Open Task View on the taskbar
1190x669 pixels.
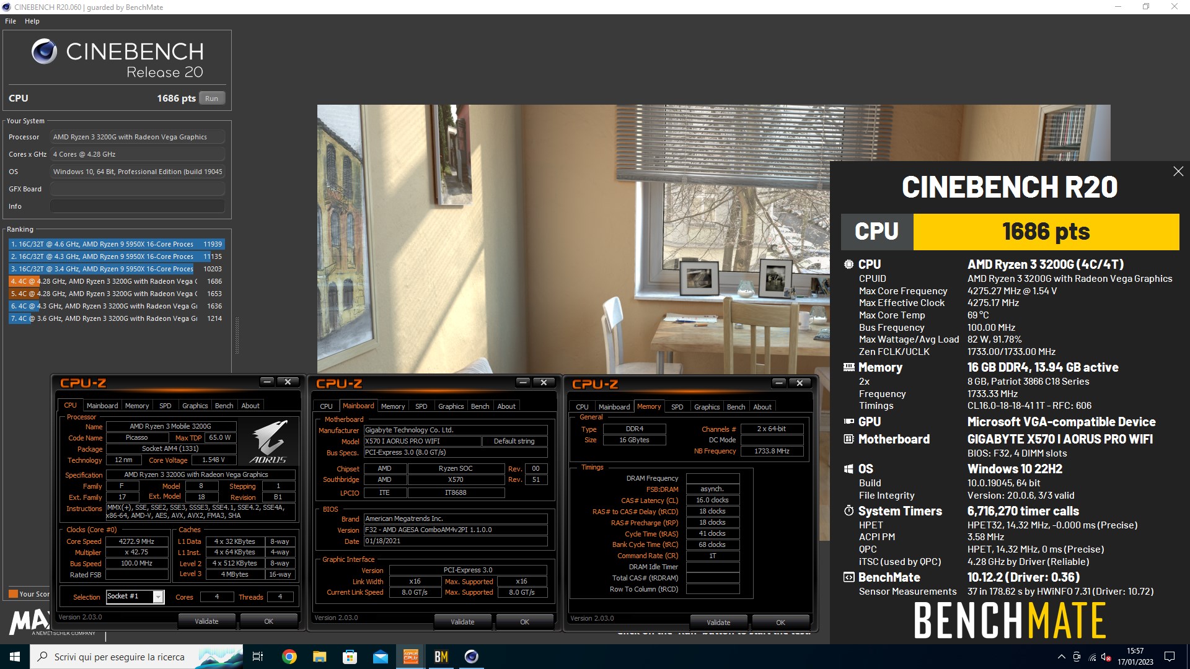[x=258, y=657]
